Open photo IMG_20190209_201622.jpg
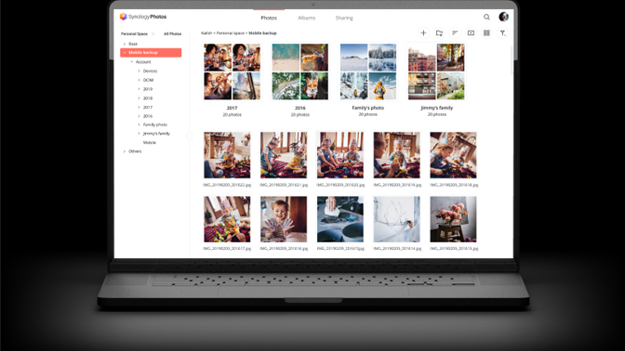625x351 pixels. (x=227, y=155)
